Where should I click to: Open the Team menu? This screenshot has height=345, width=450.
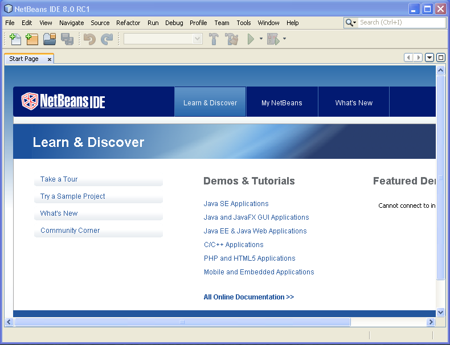tap(222, 23)
